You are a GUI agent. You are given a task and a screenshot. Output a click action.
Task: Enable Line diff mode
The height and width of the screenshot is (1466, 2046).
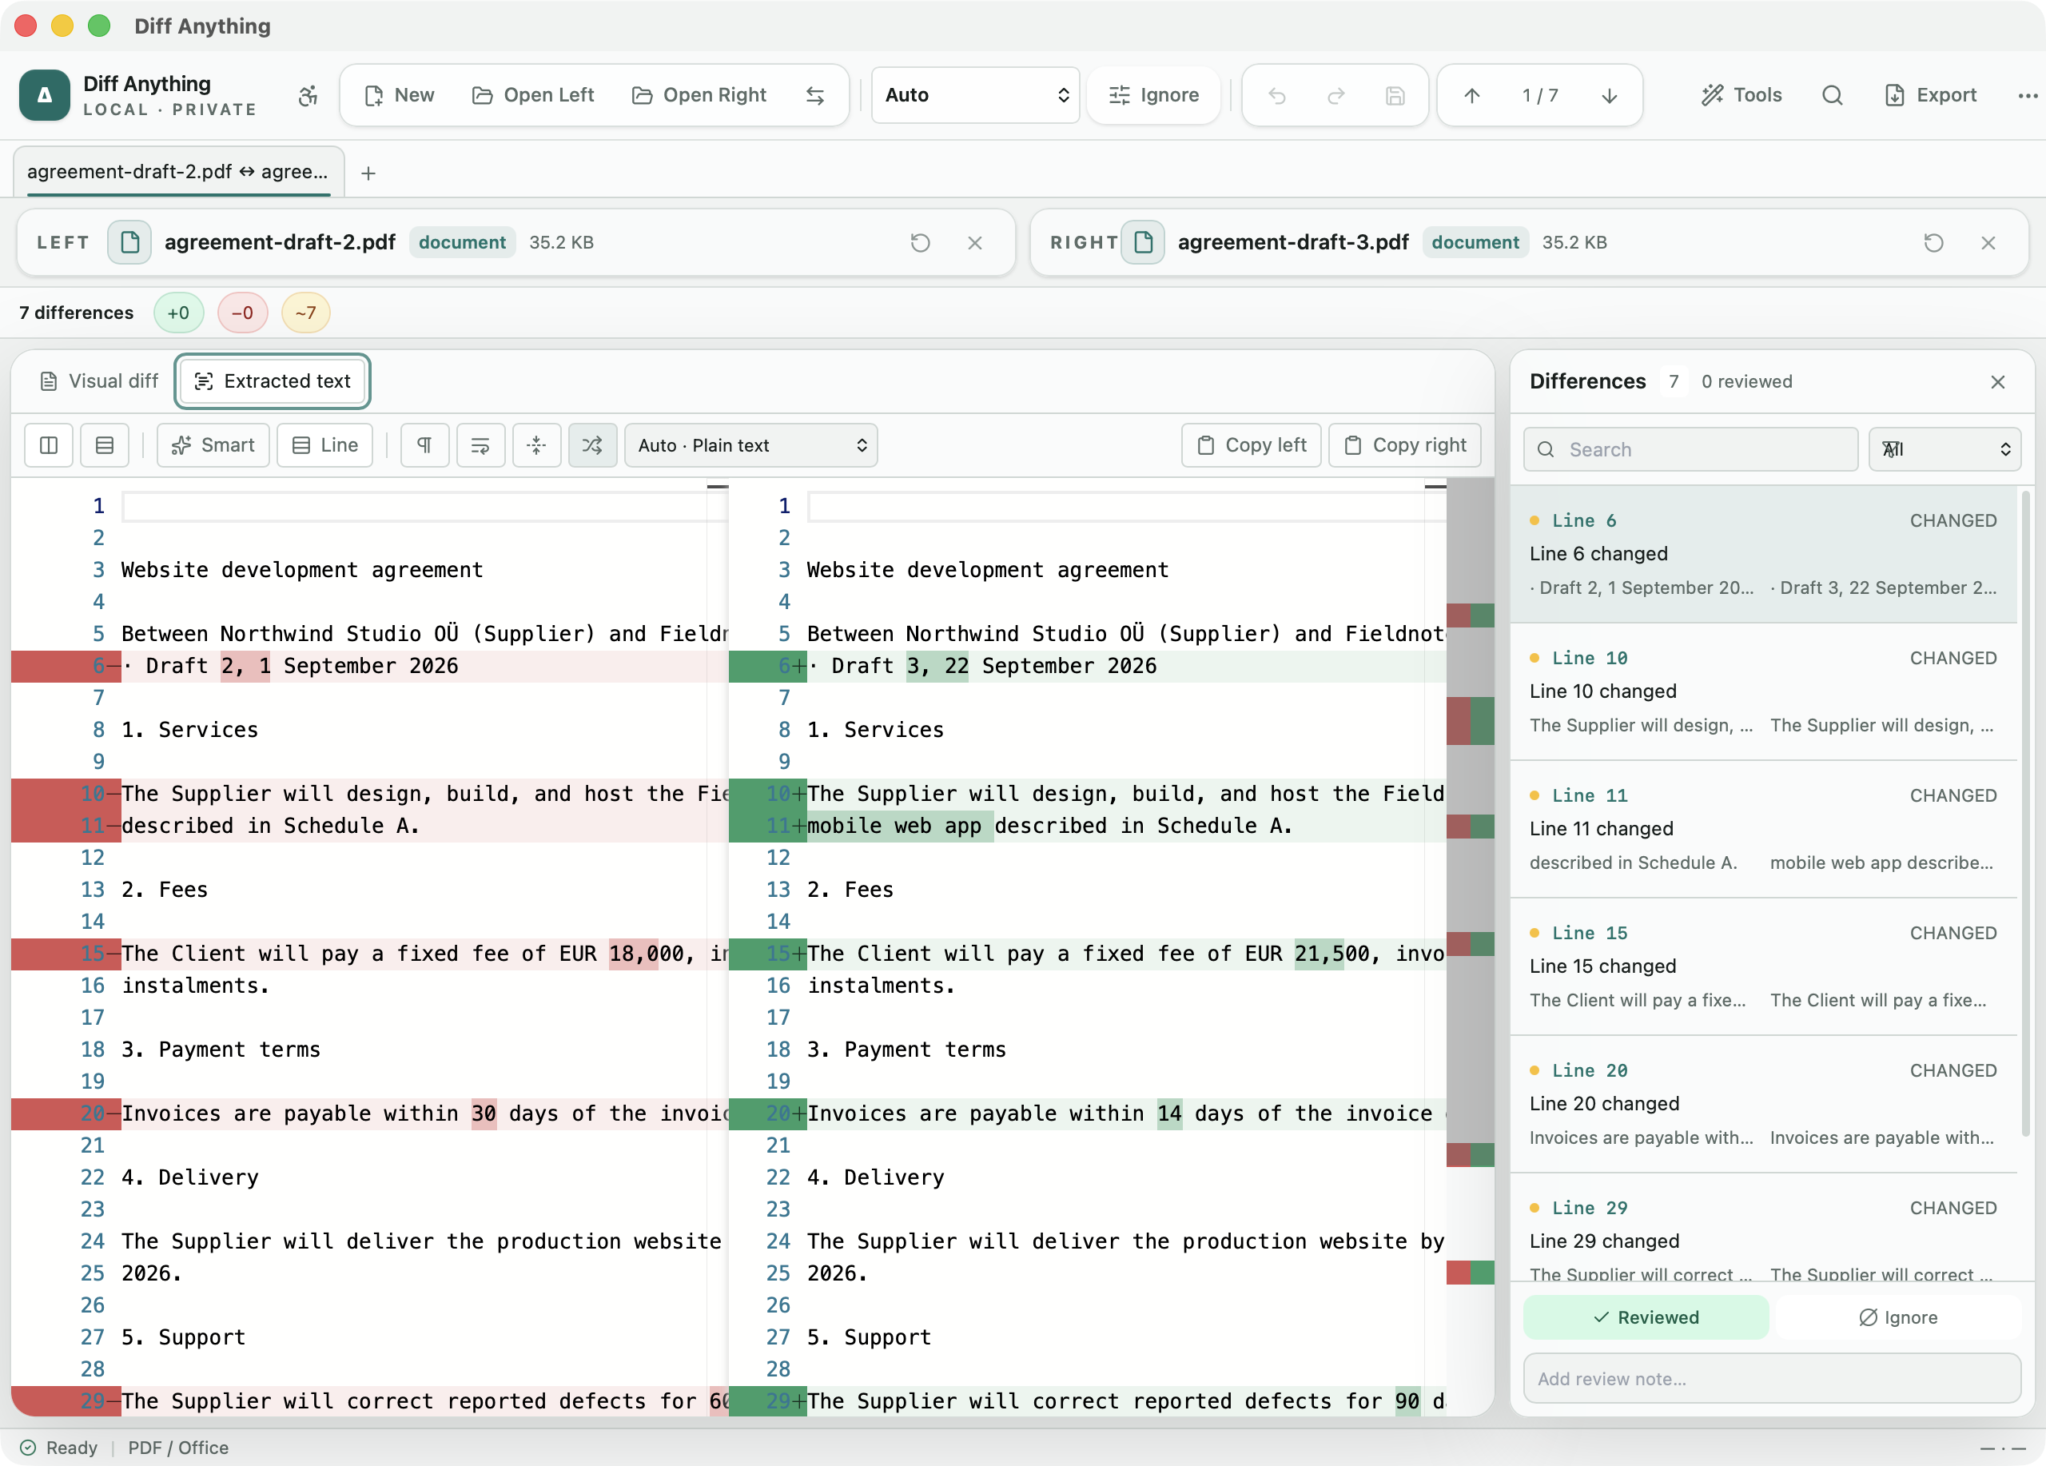click(324, 444)
